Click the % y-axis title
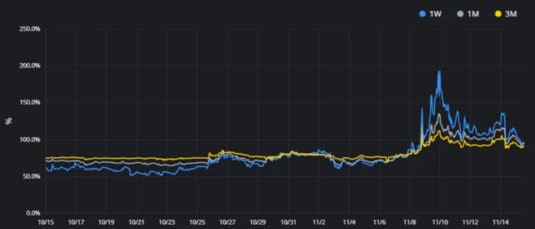Screen dimensions: 535x229 tap(9, 121)
